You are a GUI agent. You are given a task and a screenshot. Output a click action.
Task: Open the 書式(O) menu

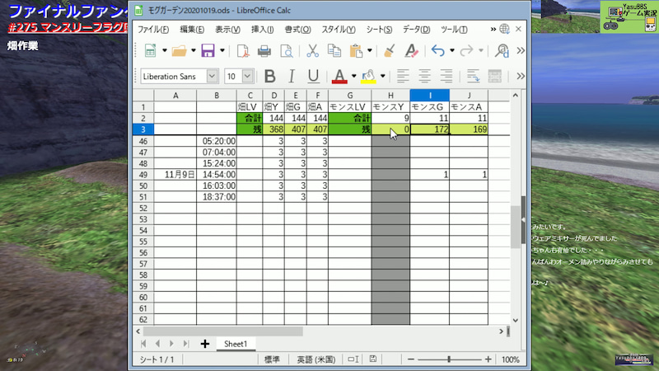(297, 30)
